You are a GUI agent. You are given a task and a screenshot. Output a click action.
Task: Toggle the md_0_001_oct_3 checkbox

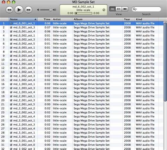[x=11, y=27]
